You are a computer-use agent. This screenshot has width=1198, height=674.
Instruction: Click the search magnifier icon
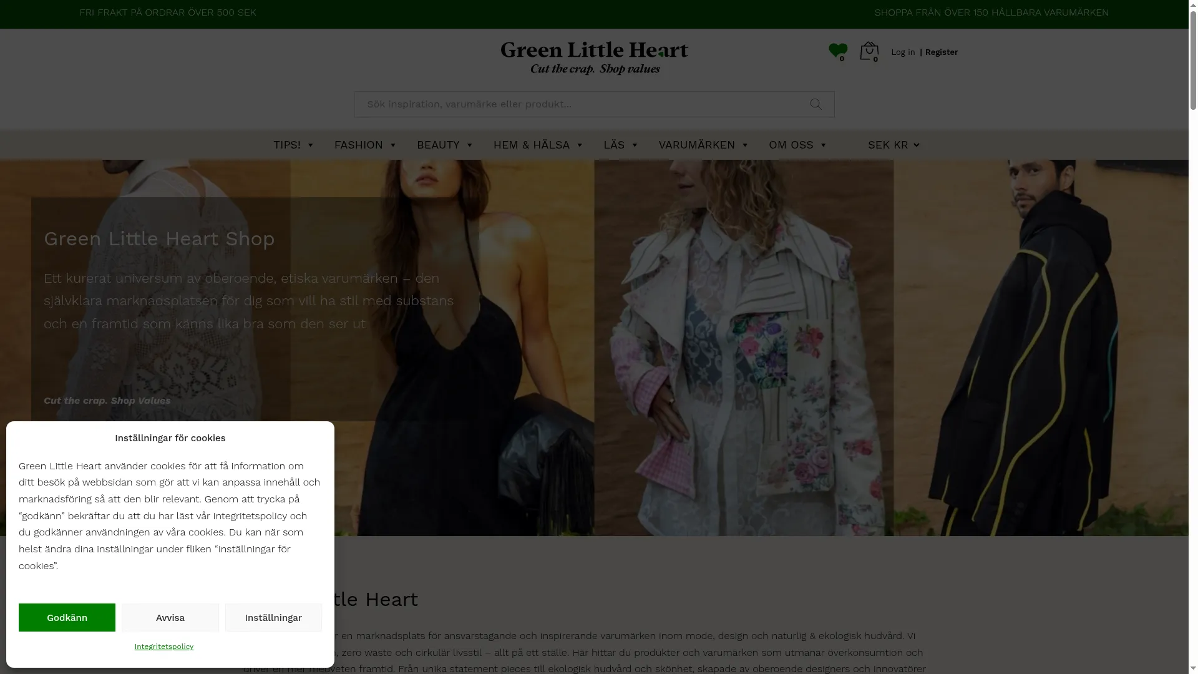[816, 104]
